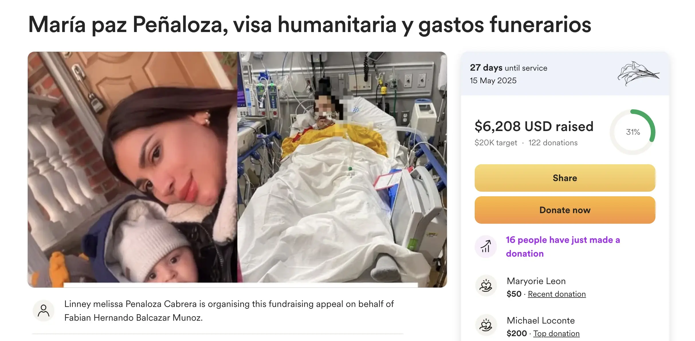Click the 122 donations count
The height and width of the screenshot is (341, 695).
553,143
